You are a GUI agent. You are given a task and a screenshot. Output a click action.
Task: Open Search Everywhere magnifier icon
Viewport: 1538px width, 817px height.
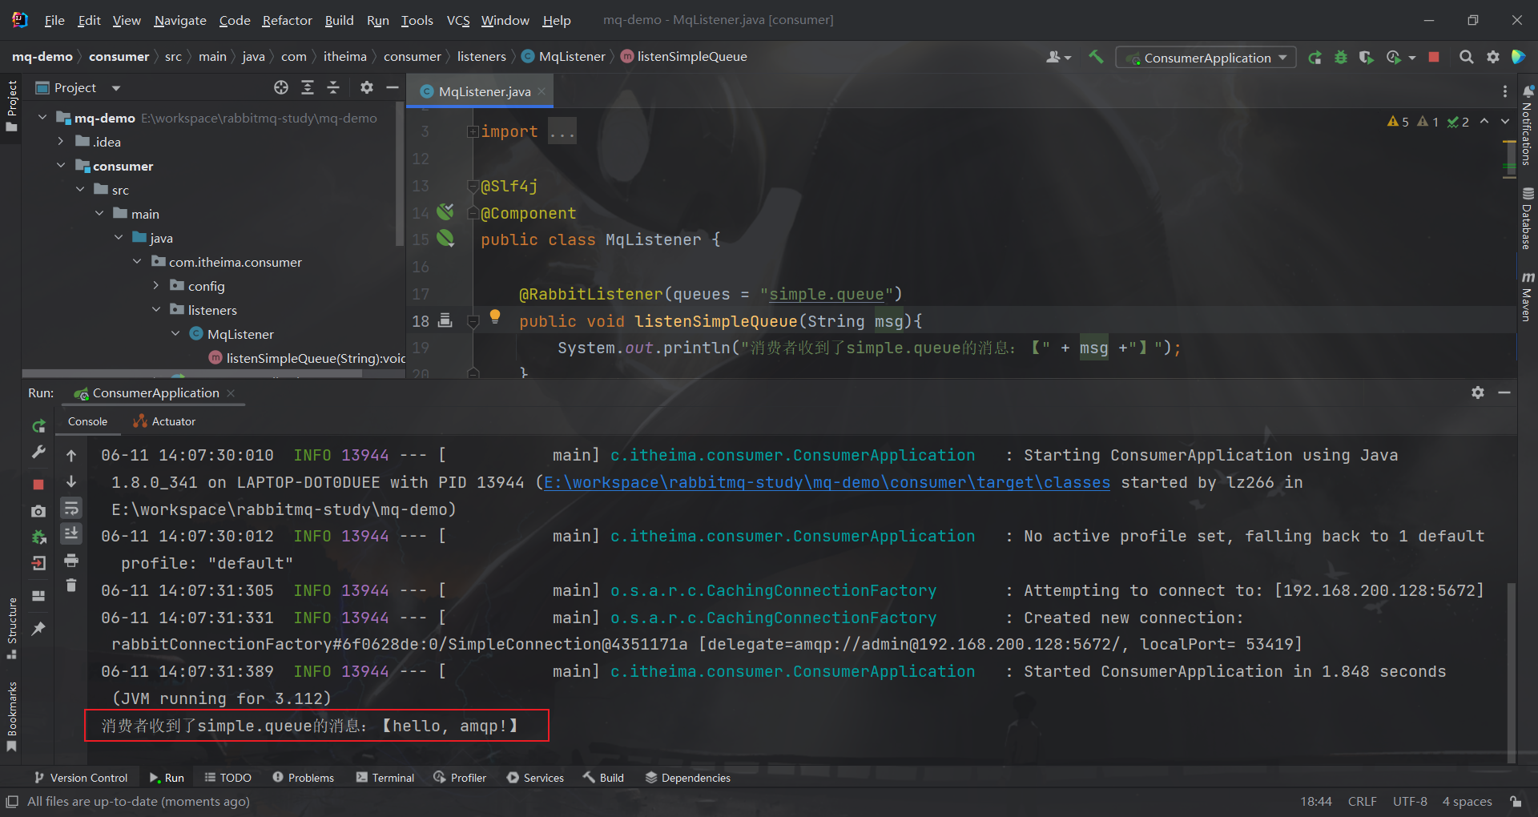1466,57
